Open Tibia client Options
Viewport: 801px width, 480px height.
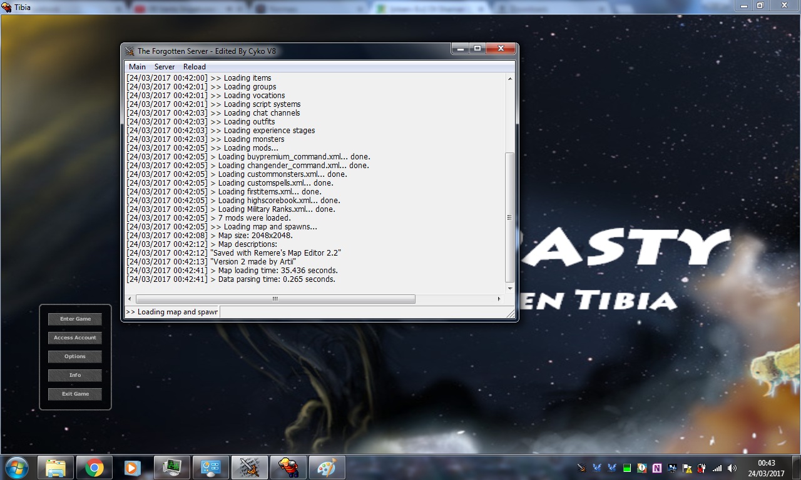pyautogui.click(x=75, y=356)
